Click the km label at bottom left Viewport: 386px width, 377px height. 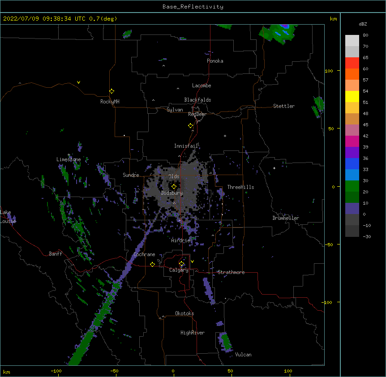pyautogui.click(x=7, y=372)
